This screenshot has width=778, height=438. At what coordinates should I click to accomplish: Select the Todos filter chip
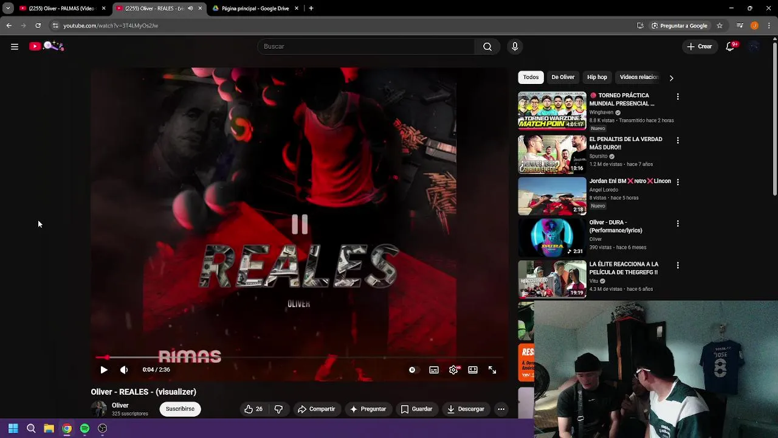[x=531, y=77]
